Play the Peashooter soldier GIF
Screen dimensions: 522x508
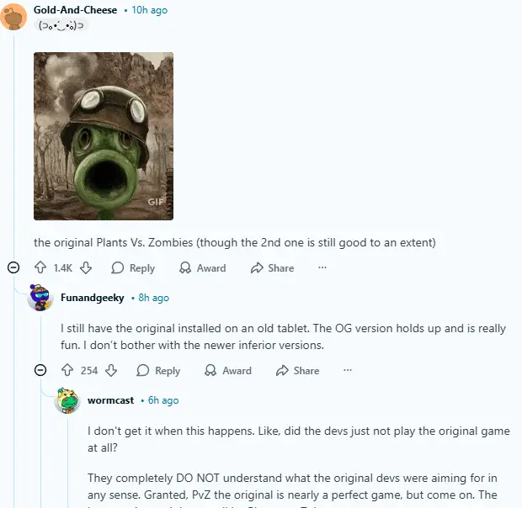pos(104,136)
